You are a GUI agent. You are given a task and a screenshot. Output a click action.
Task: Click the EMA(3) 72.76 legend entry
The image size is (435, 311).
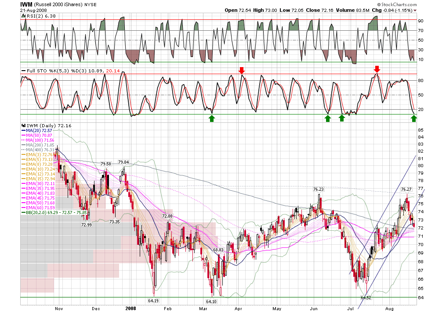(x=37, y=154)
